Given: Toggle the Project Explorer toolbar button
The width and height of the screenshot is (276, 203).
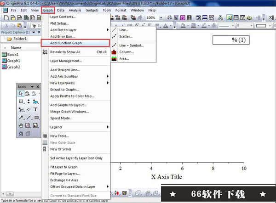Looking at the screenshot, I should (229, 17).
